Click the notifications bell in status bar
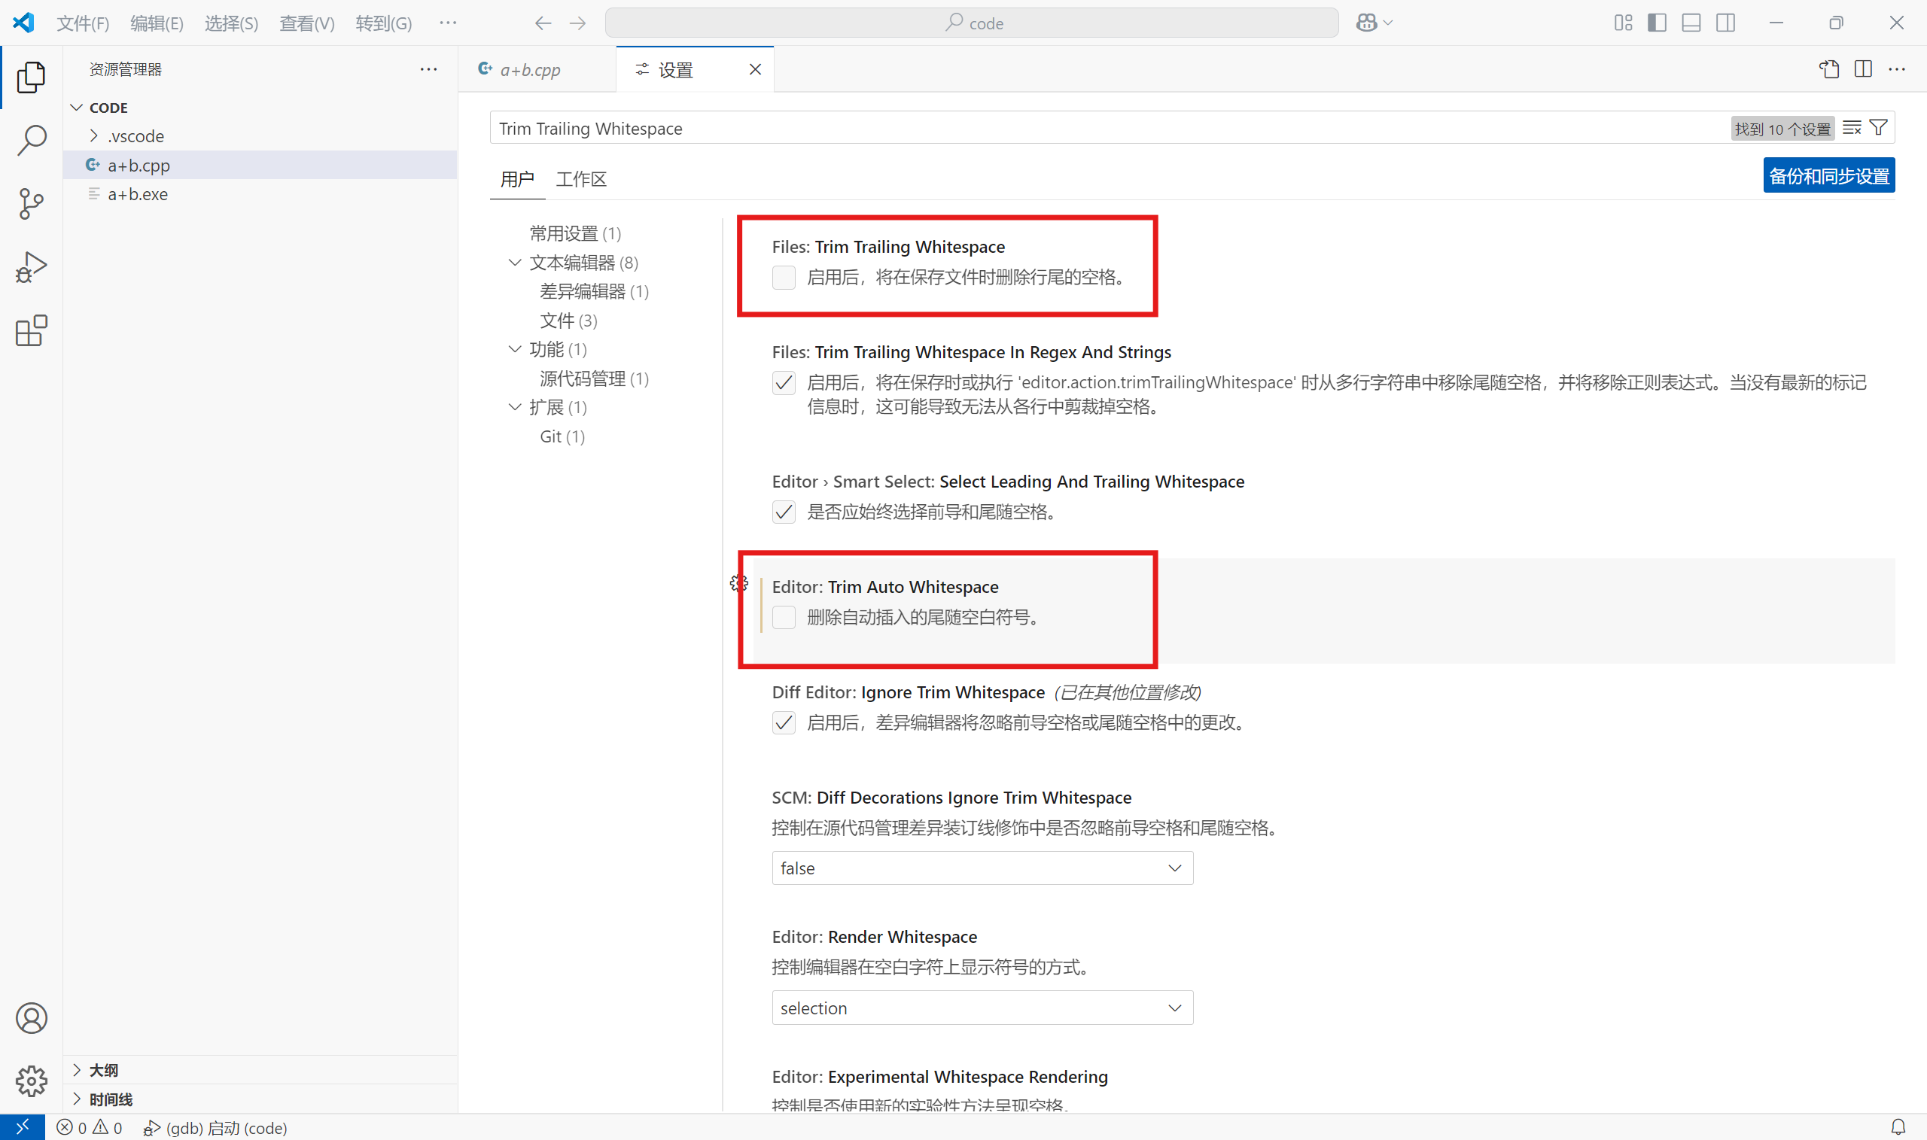 pos(1898,1127)
